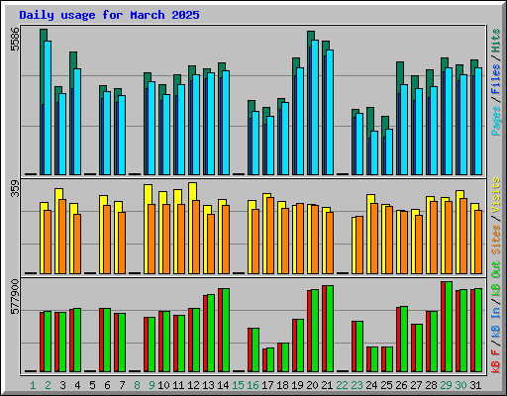Click the day 17 orange sites bar
507x396 pixels.
[x=270, y=236]
